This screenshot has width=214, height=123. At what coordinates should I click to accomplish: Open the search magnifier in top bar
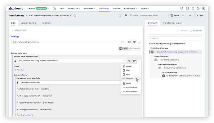[x=182, y=8]
